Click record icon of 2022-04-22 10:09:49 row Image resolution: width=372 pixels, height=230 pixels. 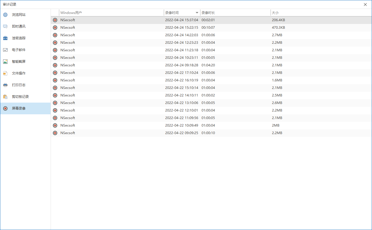click(55, 125)
